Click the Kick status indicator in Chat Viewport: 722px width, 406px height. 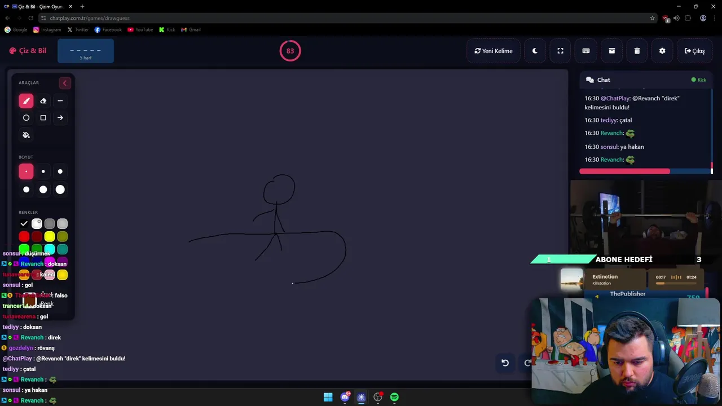pyautogui.click(x=699, y=80)
